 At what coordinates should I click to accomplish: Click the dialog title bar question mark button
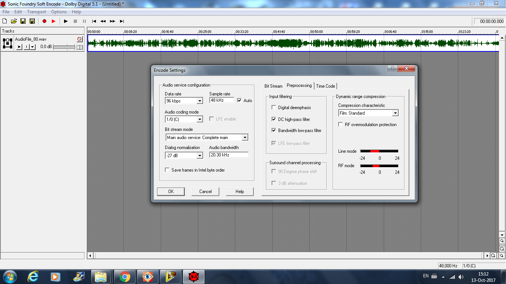tap(392, 69)
